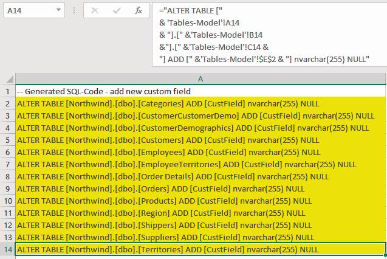Select the Categories ALTER TABLE cell

(x=200, y=103)
